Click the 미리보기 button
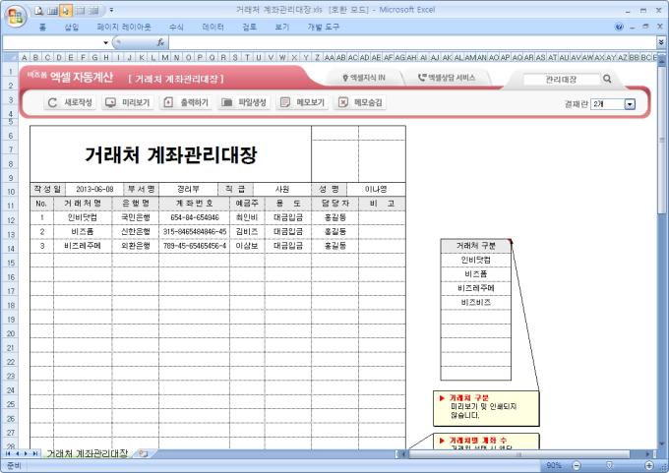669x473 pixels. [128, 102]
